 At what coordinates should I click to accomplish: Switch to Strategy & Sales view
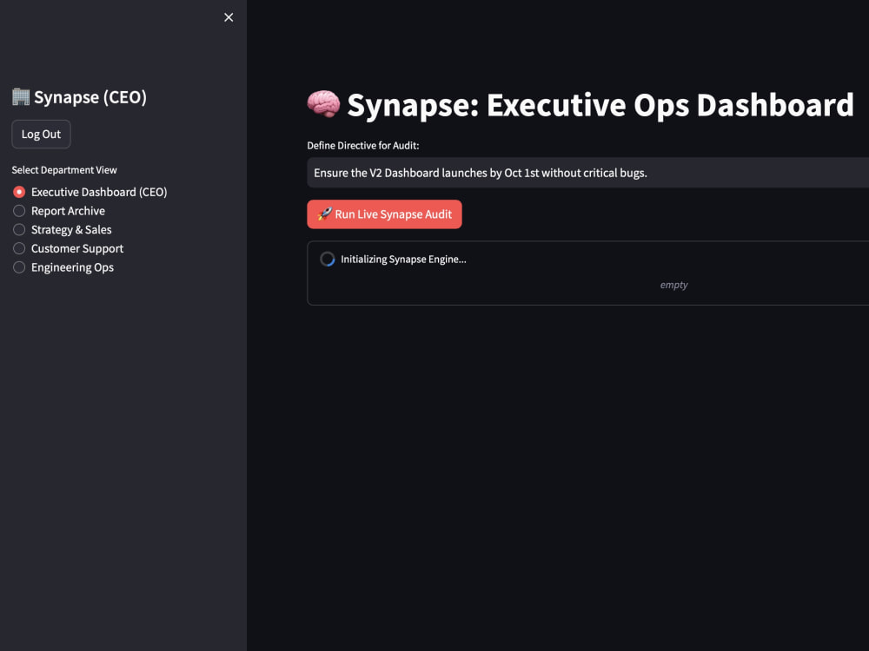click(x=62, y=230)
